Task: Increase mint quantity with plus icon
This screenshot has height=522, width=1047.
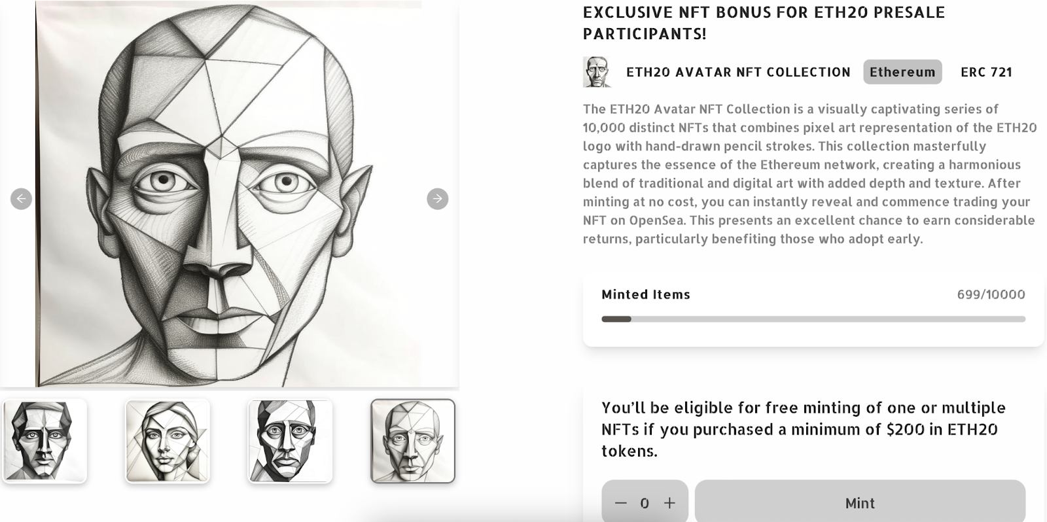Action: (669, 503)
